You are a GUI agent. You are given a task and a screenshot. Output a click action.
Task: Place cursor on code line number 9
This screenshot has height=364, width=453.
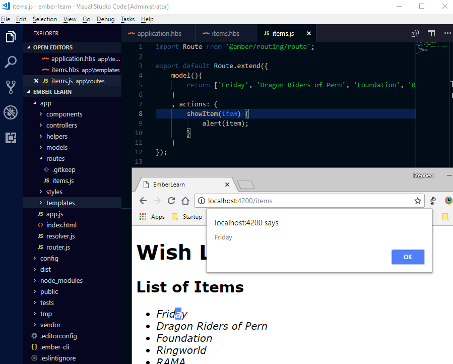point(225,124)
